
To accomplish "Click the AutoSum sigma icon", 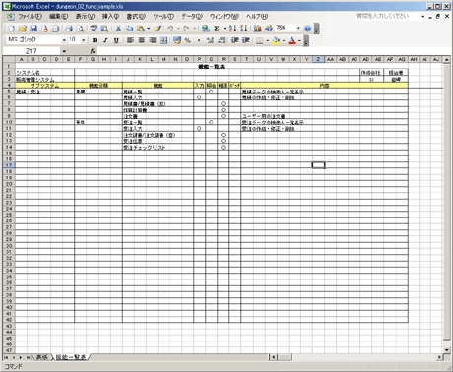I will [x=217, y=29].
